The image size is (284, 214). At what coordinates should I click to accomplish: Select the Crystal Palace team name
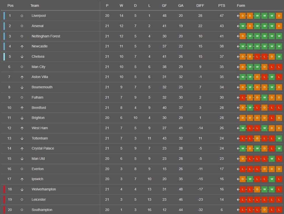[x=43, y=148]
